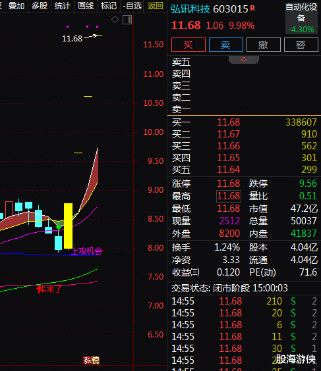Viewport: 321px width, 371px height.
Task: Click the 10.00 price axis label
Action: 154,132
